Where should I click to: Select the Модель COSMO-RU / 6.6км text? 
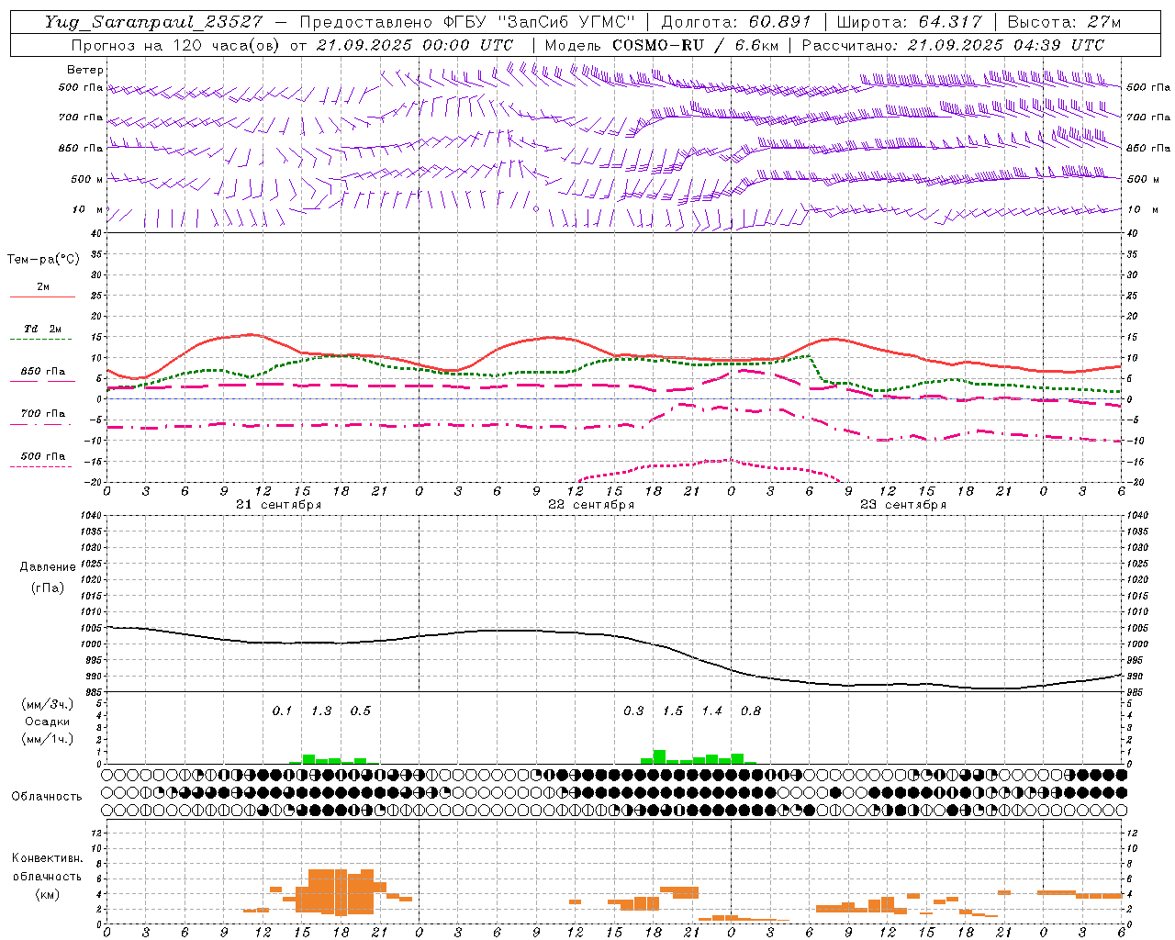(x=662, y=45)
